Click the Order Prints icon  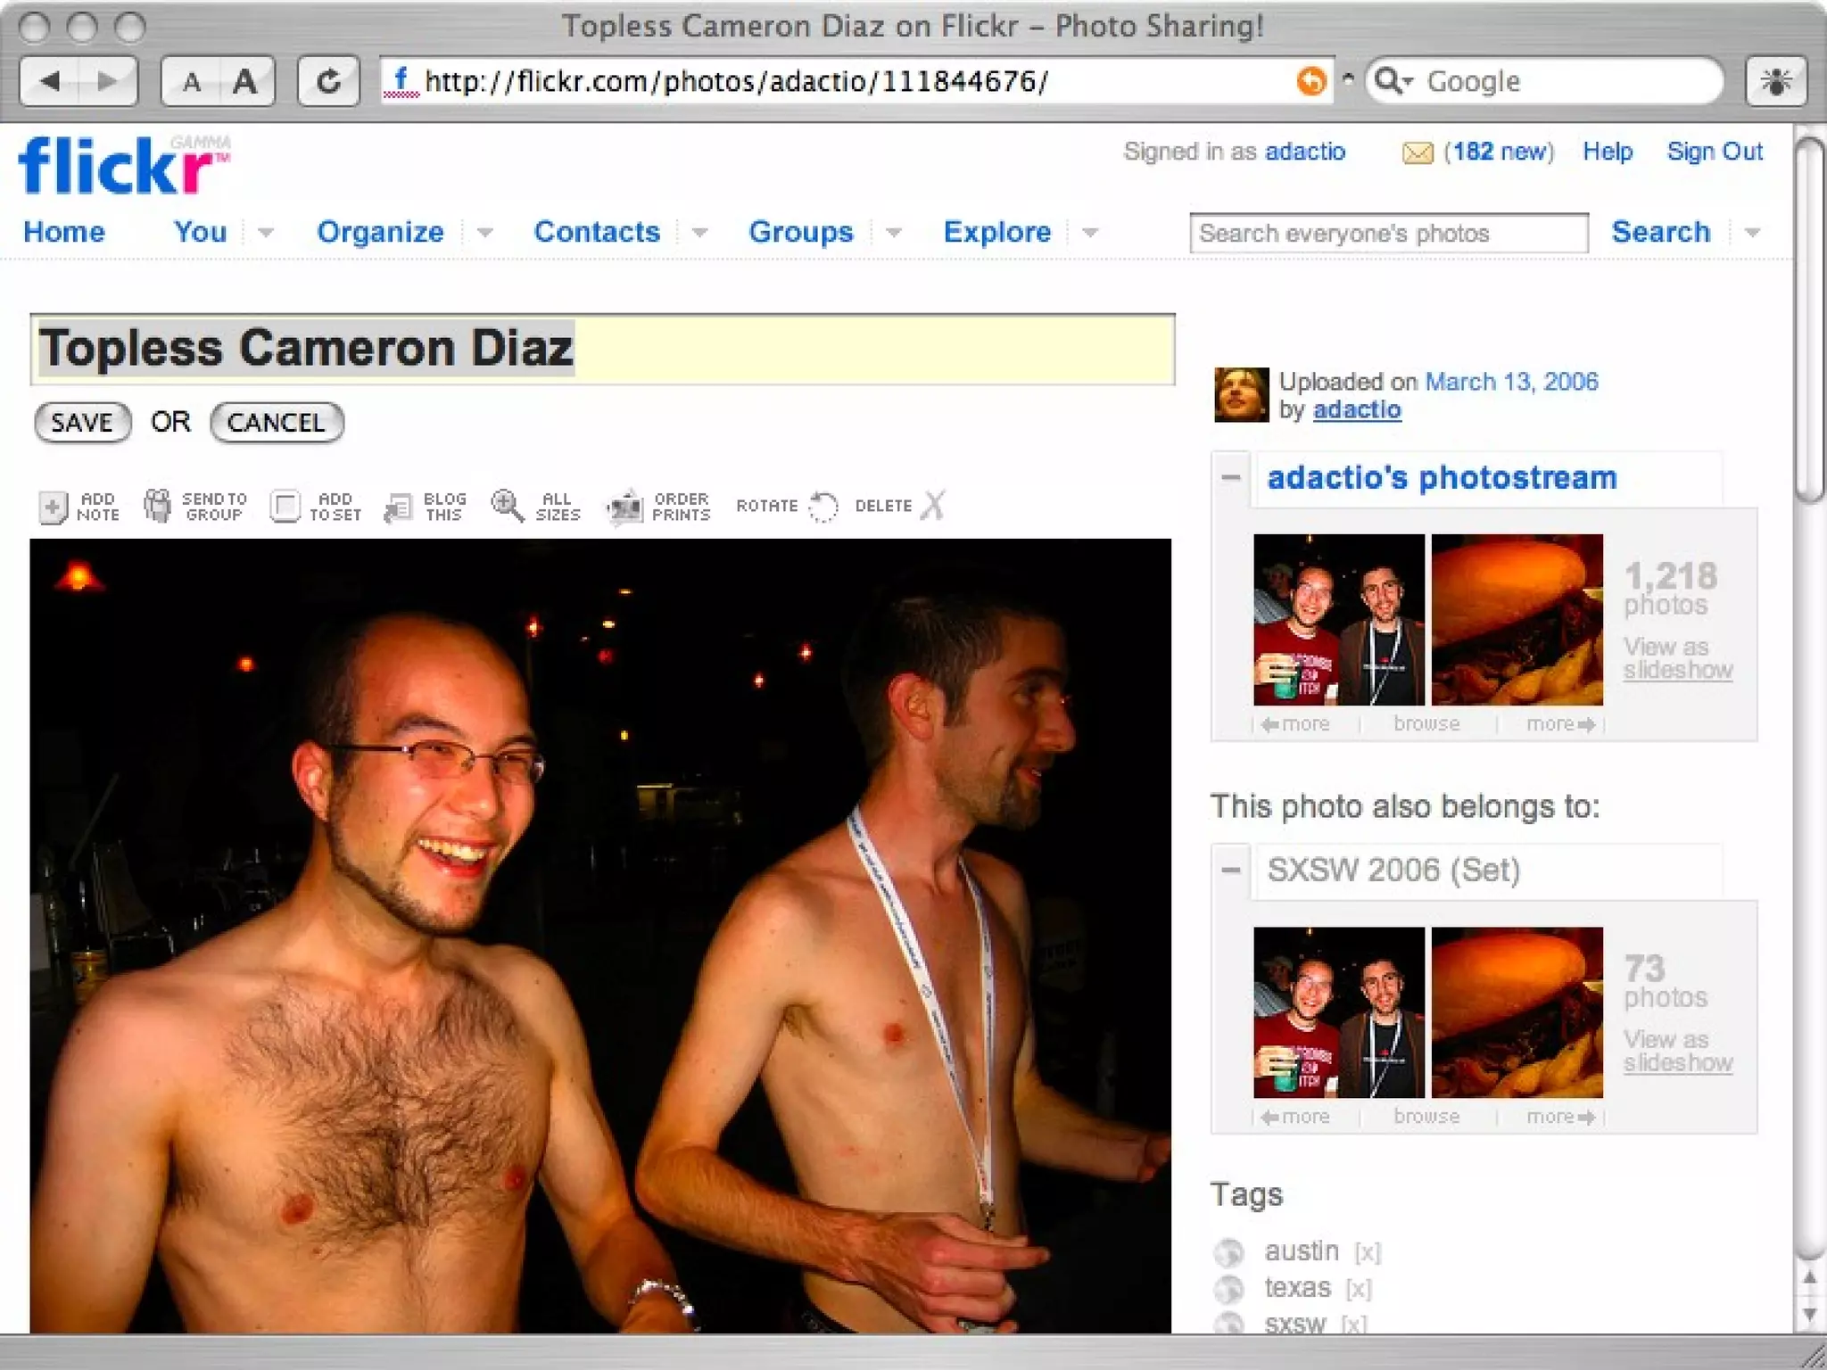point(624,507)
